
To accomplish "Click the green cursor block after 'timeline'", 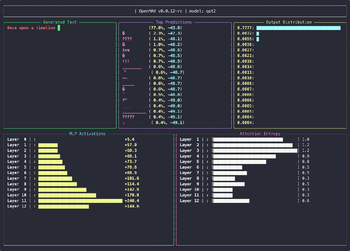I will [59, 28].
